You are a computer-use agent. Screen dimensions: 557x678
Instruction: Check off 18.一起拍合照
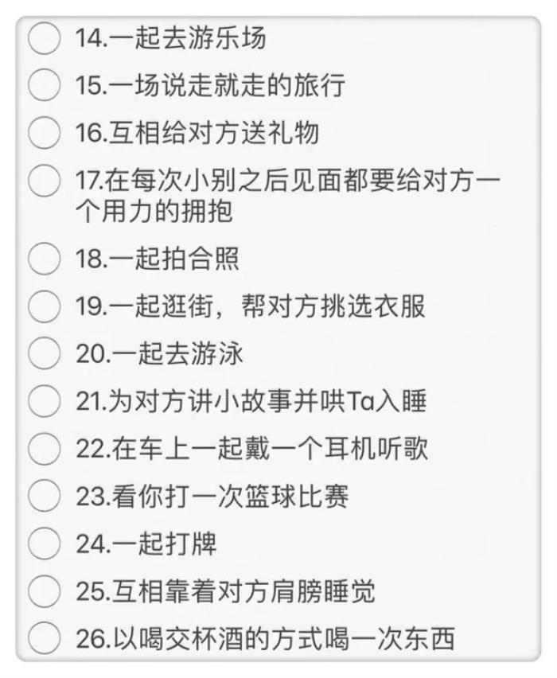click(44, 259)
